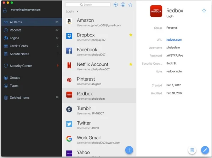Image resolution: width=212 pixels, height=158 pixels.
Task: Open Deleted Items
Action: (31, 98)
